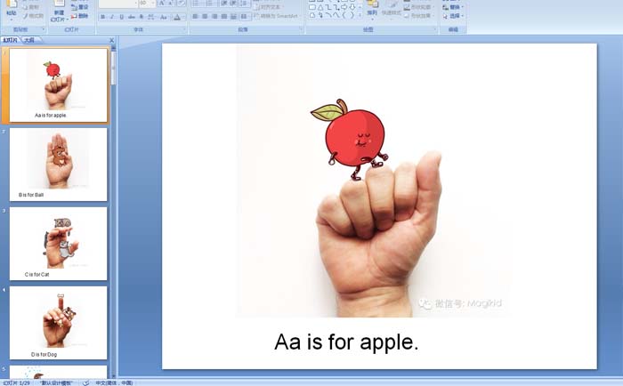Select the left brace shape

coord(344,15)
